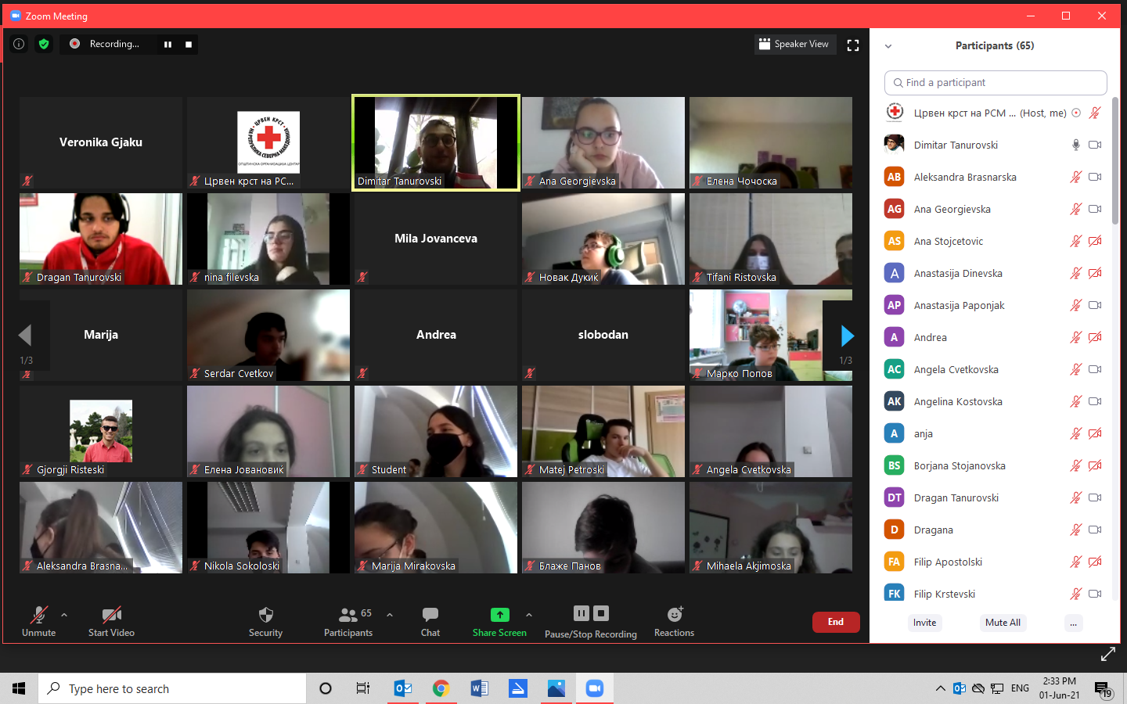Enter full screen mode
The width and height of the screenshot is (1127, 704).
coord(853,45)
